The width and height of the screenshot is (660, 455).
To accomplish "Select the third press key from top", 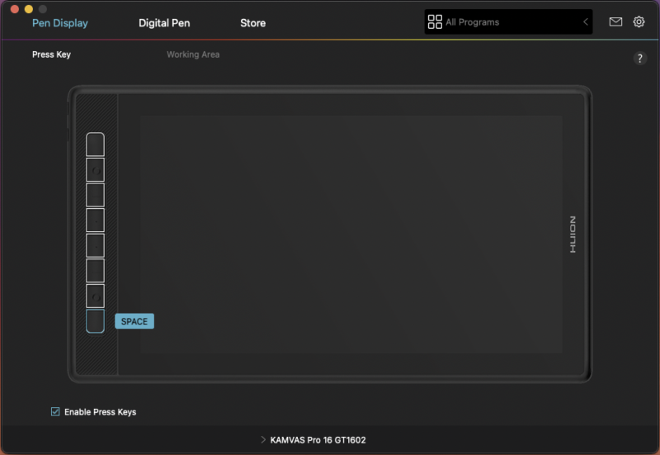I will (95, 195).
